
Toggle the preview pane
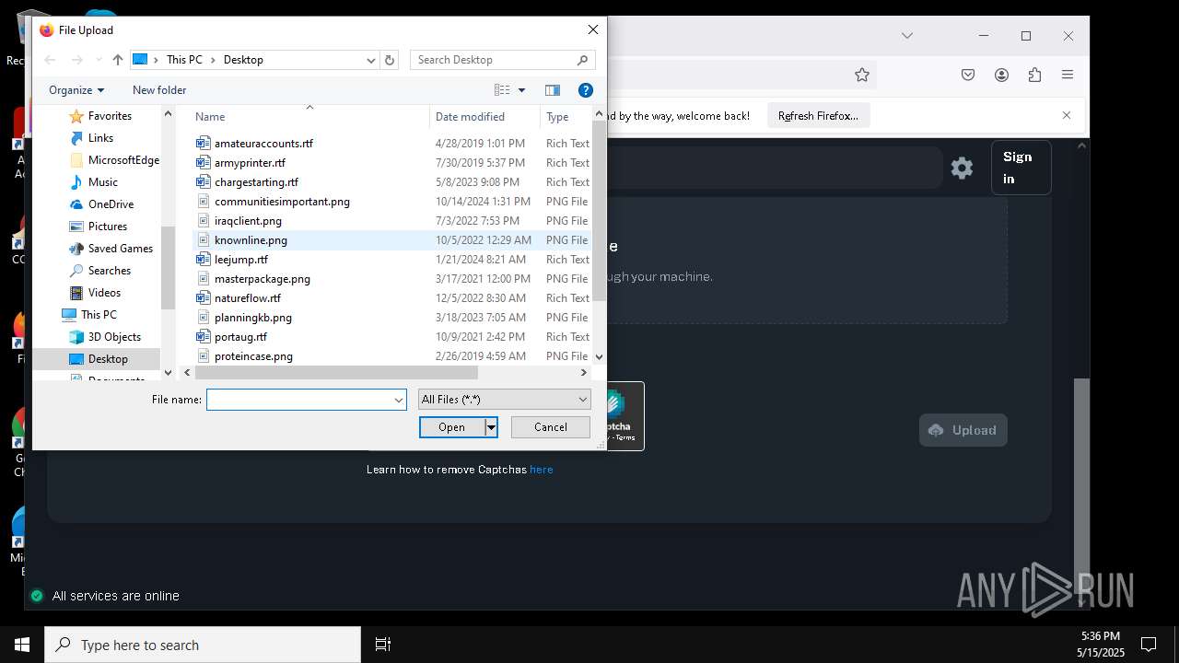pyautogui.click(x=553, y=90)
